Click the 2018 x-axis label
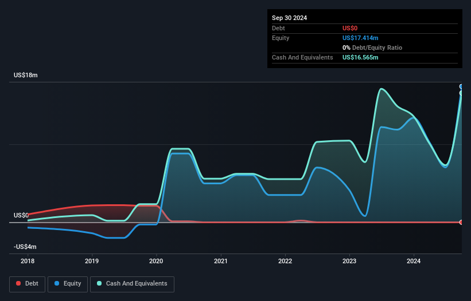Image resolution: width=471 pixels, height=301 pixels. pos(28,261)
